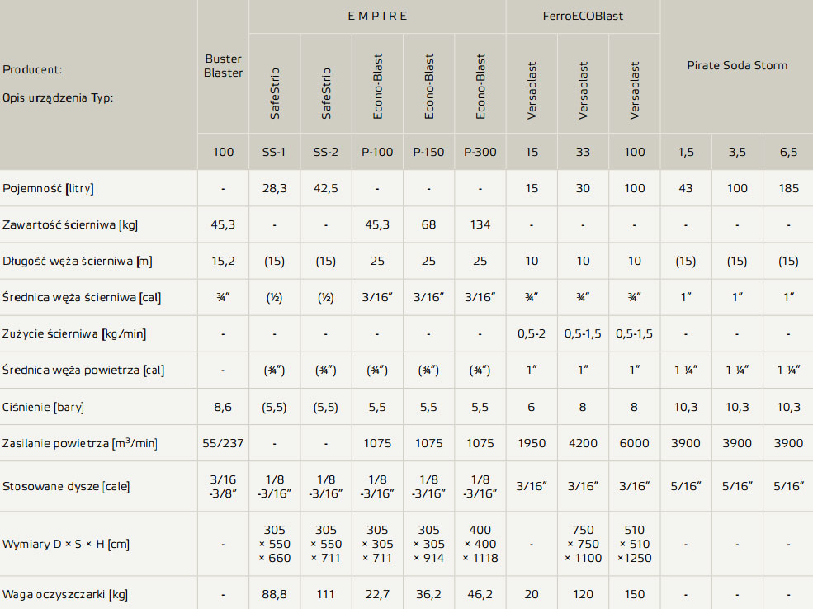Screen dimensions: 813x609
Task: Click model P-300 header cell
Action: [480, 152]
